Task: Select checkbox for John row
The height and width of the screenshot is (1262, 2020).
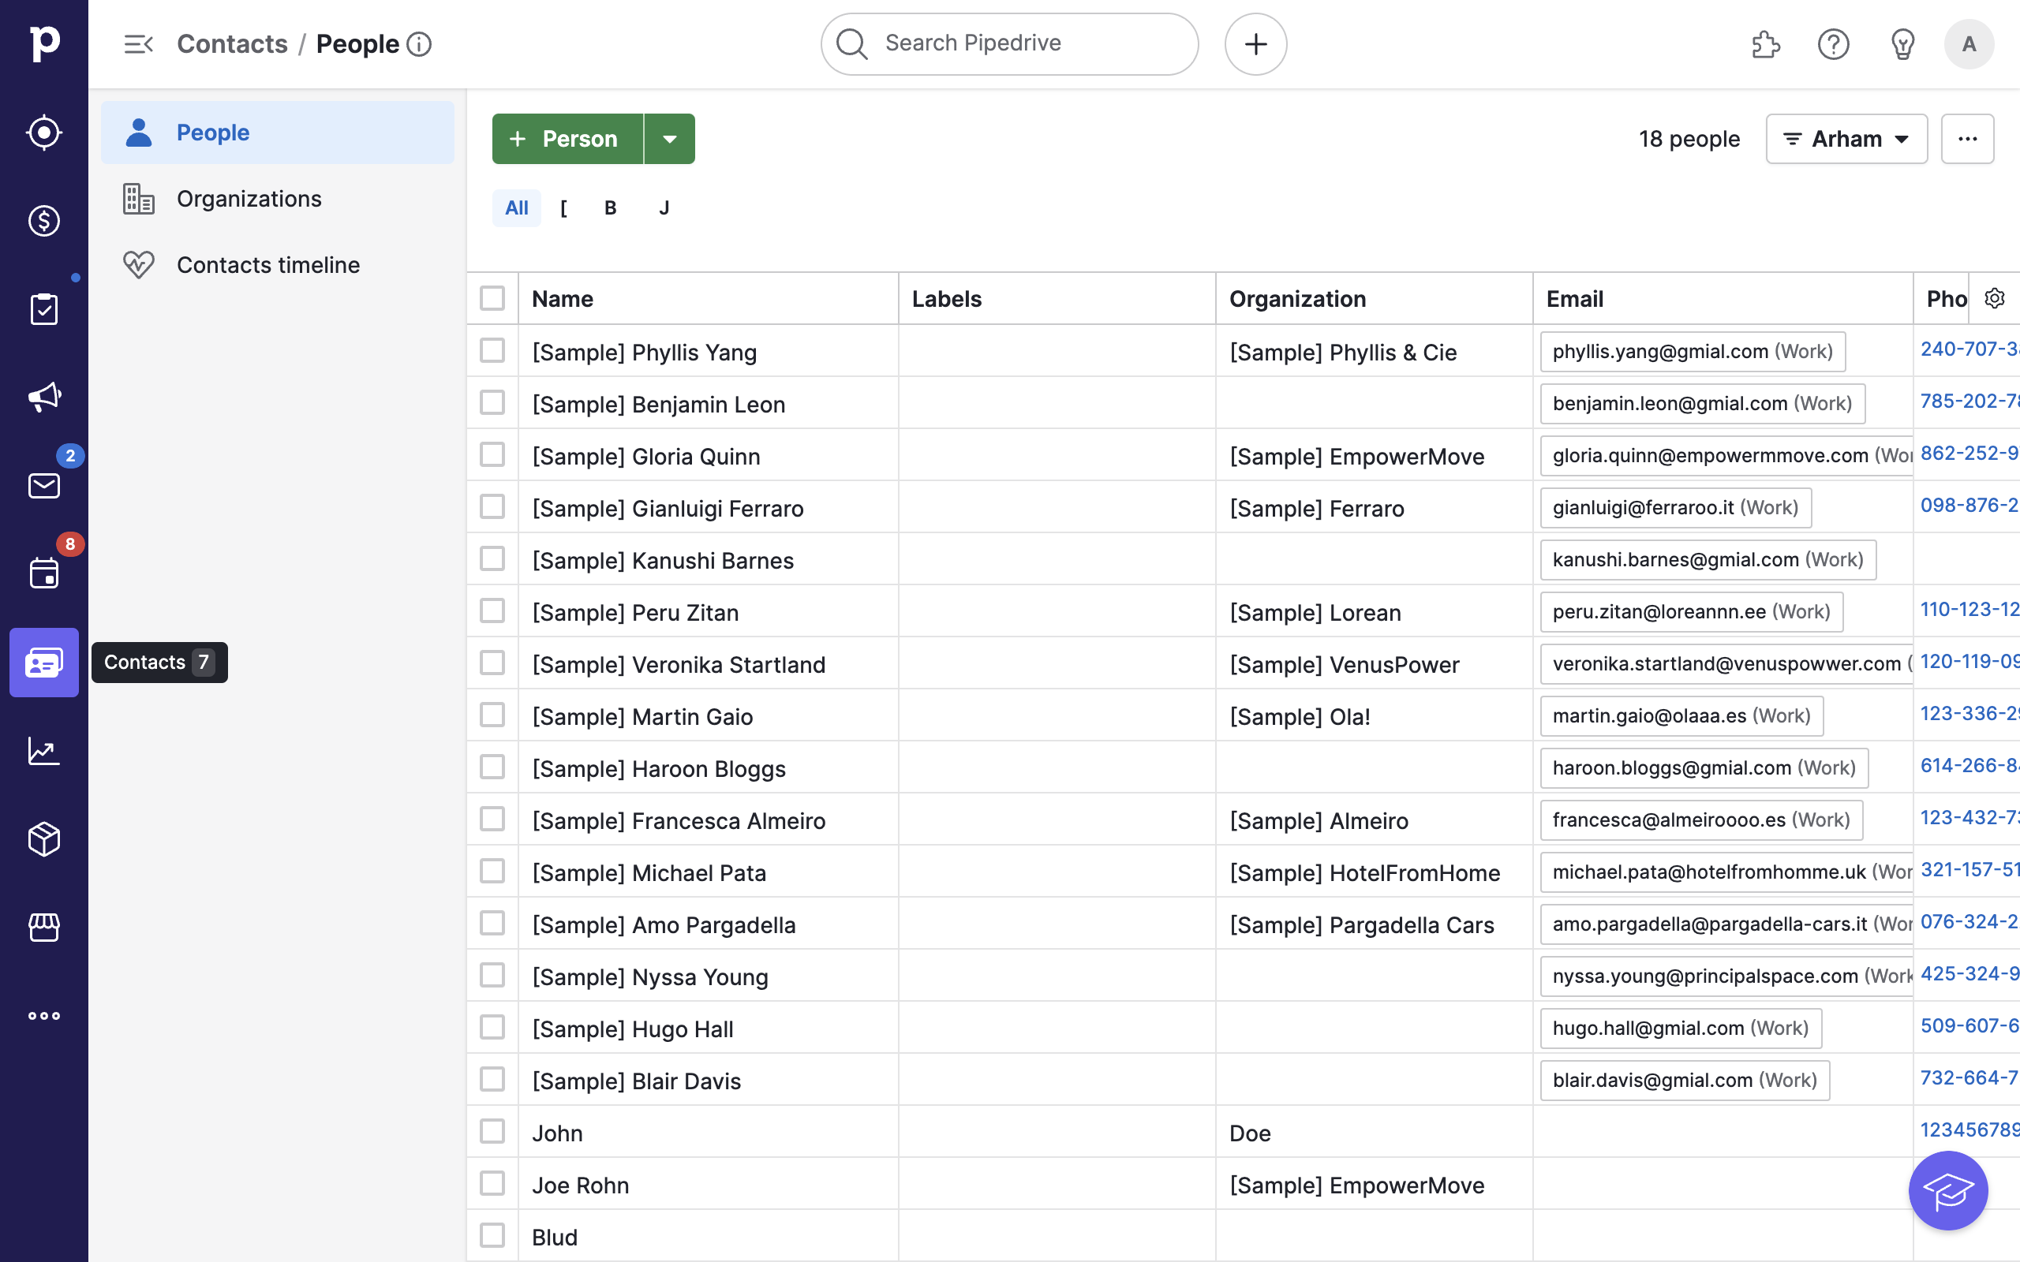Action: pyautogui.click(x=492, y=1132)
